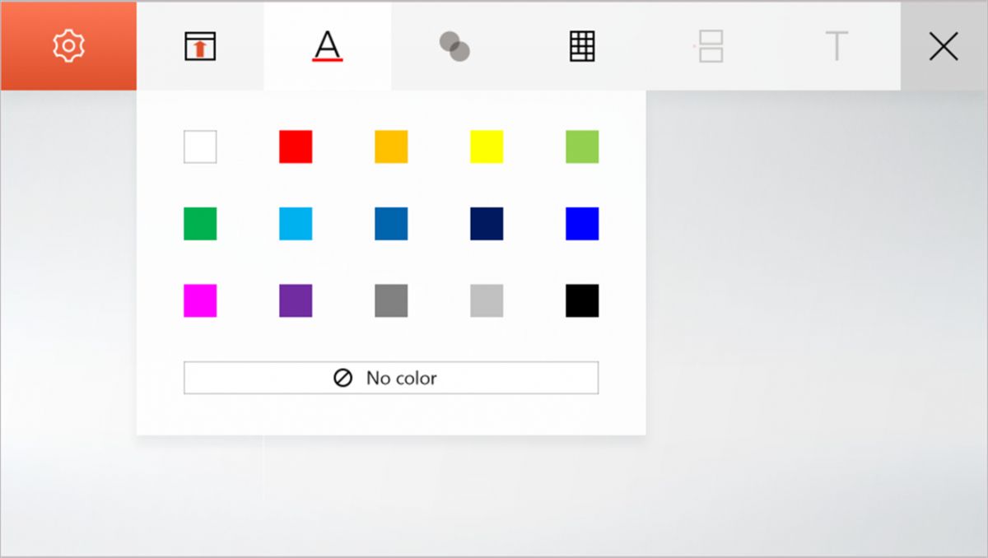988x558 pixels.
Task: Select the split panes layout icon
Action: pos(710,46)
